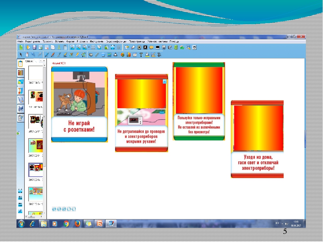Click the sidebar full screen icon at bottom
This screenshot has width=323, height=242.
[x=20, y=191]
